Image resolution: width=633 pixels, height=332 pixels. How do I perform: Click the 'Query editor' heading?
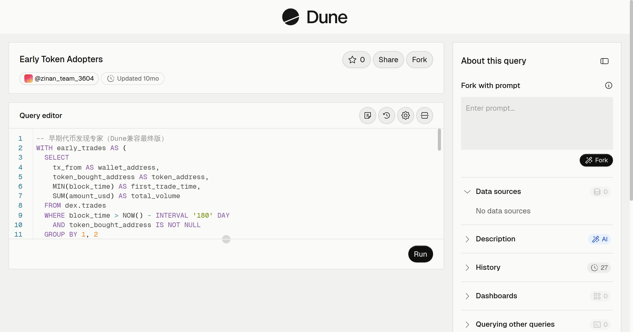(41, 115)
